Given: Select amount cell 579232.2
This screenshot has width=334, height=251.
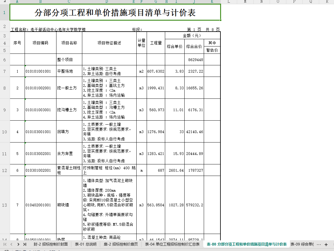Looking at the screenshot, I should (x=194, y=205).
